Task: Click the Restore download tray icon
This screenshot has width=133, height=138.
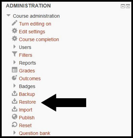Action: coord(15,101)
